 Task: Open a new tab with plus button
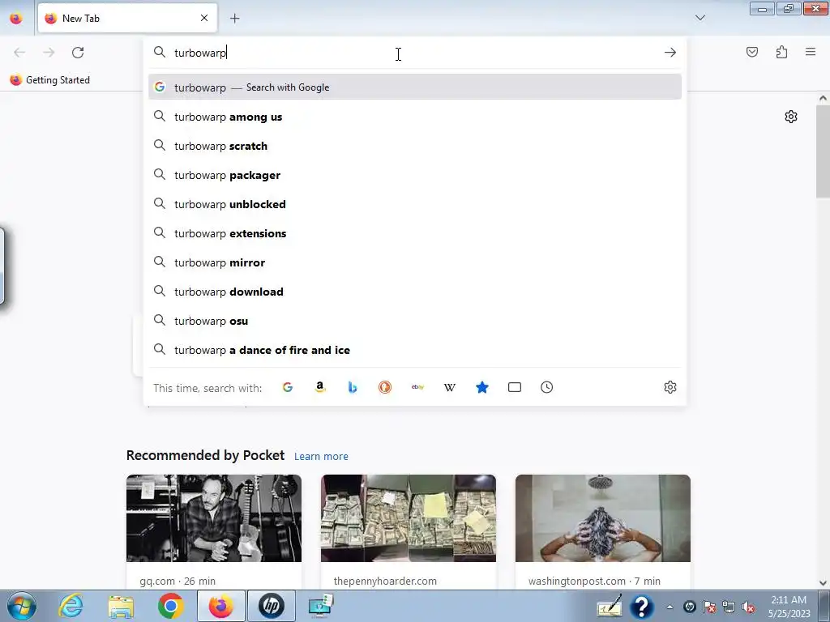coord(235,19)
